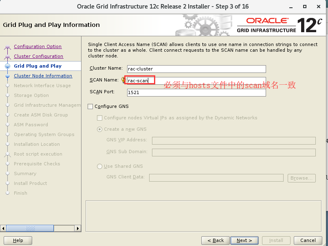Proceed with the Next button
Image resolution: width=328 pixels, height=246 pixels.
pos(244,240)
